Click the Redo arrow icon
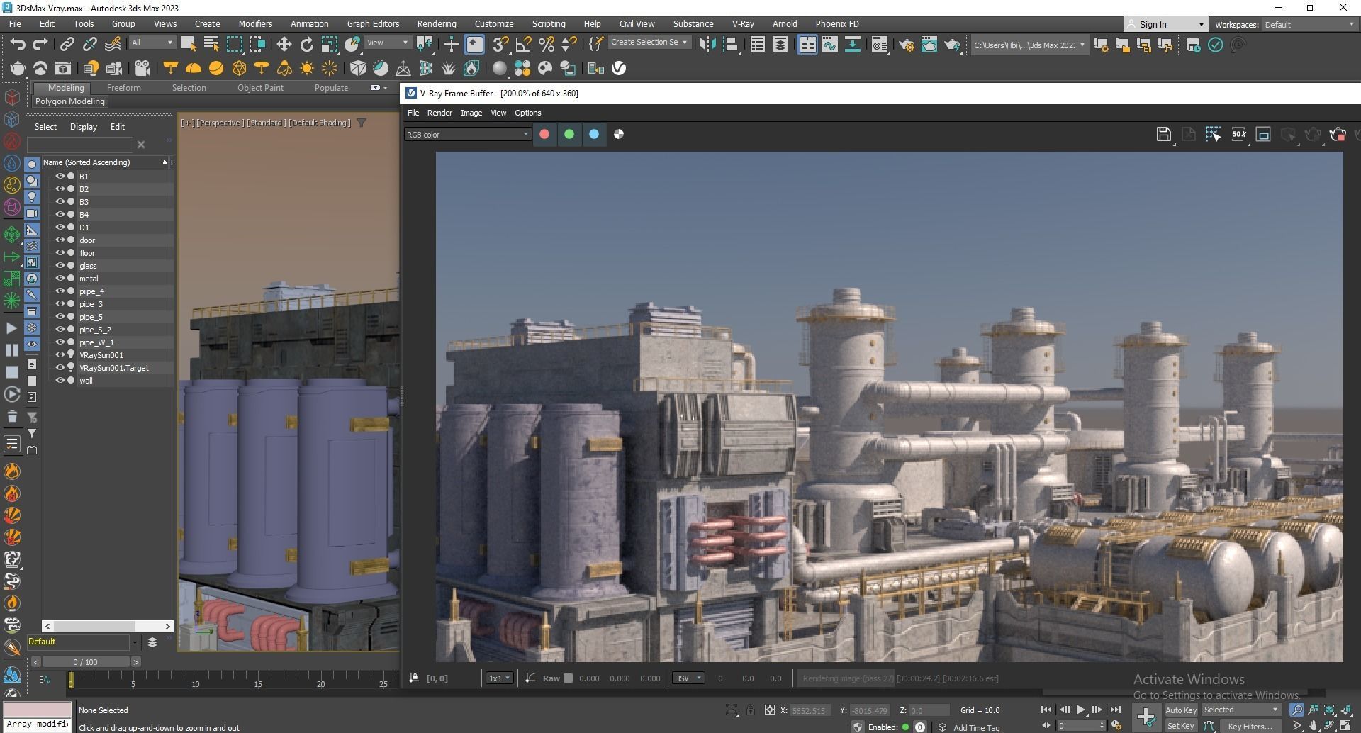1361x733 pixels. point(40,45)
